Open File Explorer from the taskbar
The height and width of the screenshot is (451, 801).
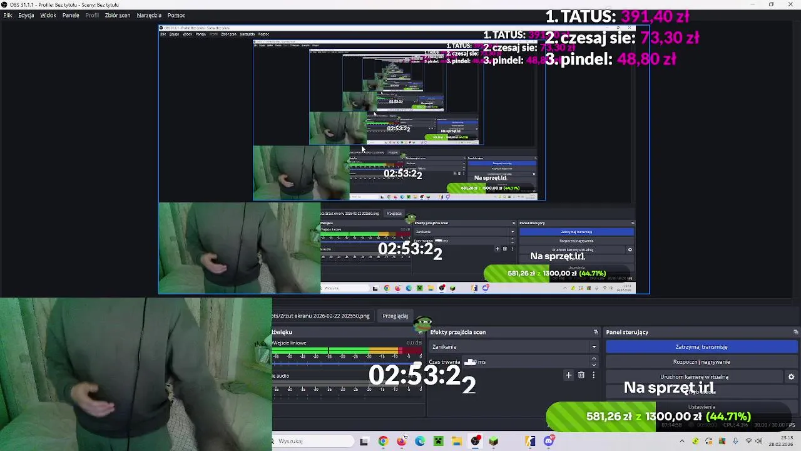[x=457, y=442]
